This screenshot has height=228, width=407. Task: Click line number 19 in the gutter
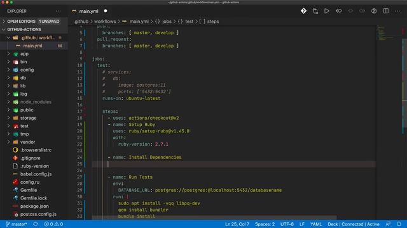[x=79, y=125]
